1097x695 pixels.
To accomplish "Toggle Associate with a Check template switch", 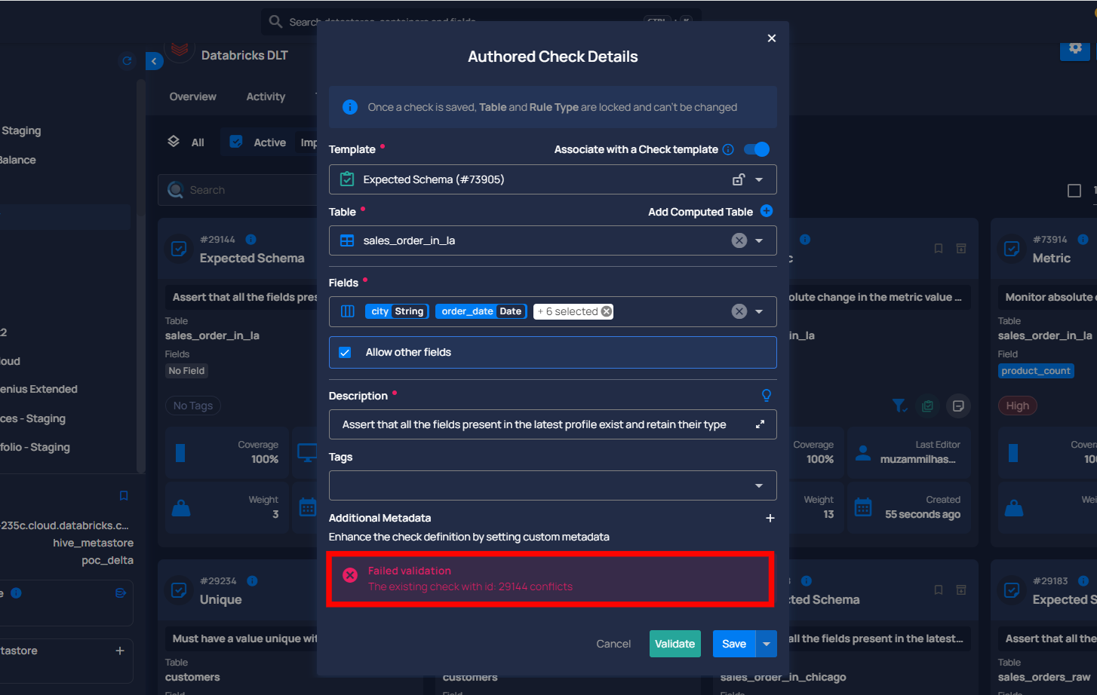I will coord(757,149).
